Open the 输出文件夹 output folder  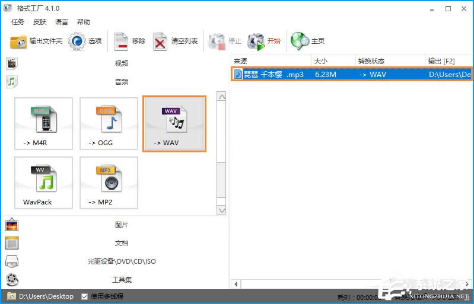coord(36,41)
